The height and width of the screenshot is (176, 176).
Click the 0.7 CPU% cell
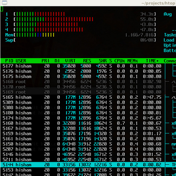[x=121, y=123]
